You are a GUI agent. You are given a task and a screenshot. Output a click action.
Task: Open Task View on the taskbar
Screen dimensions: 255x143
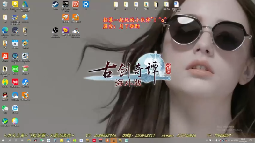pyautogui.click(x=22, y=140)
